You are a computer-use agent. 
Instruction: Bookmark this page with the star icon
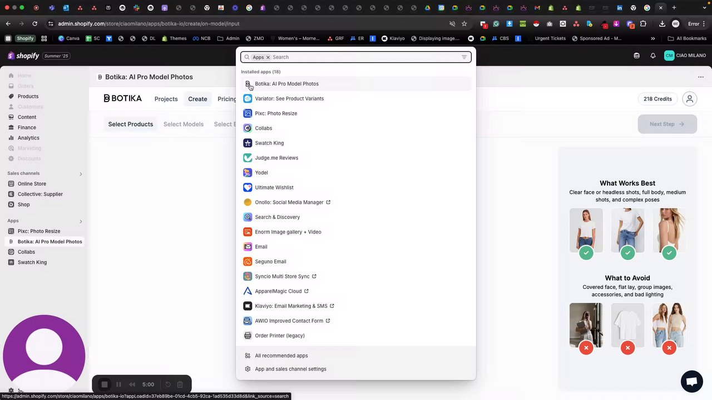464,24
